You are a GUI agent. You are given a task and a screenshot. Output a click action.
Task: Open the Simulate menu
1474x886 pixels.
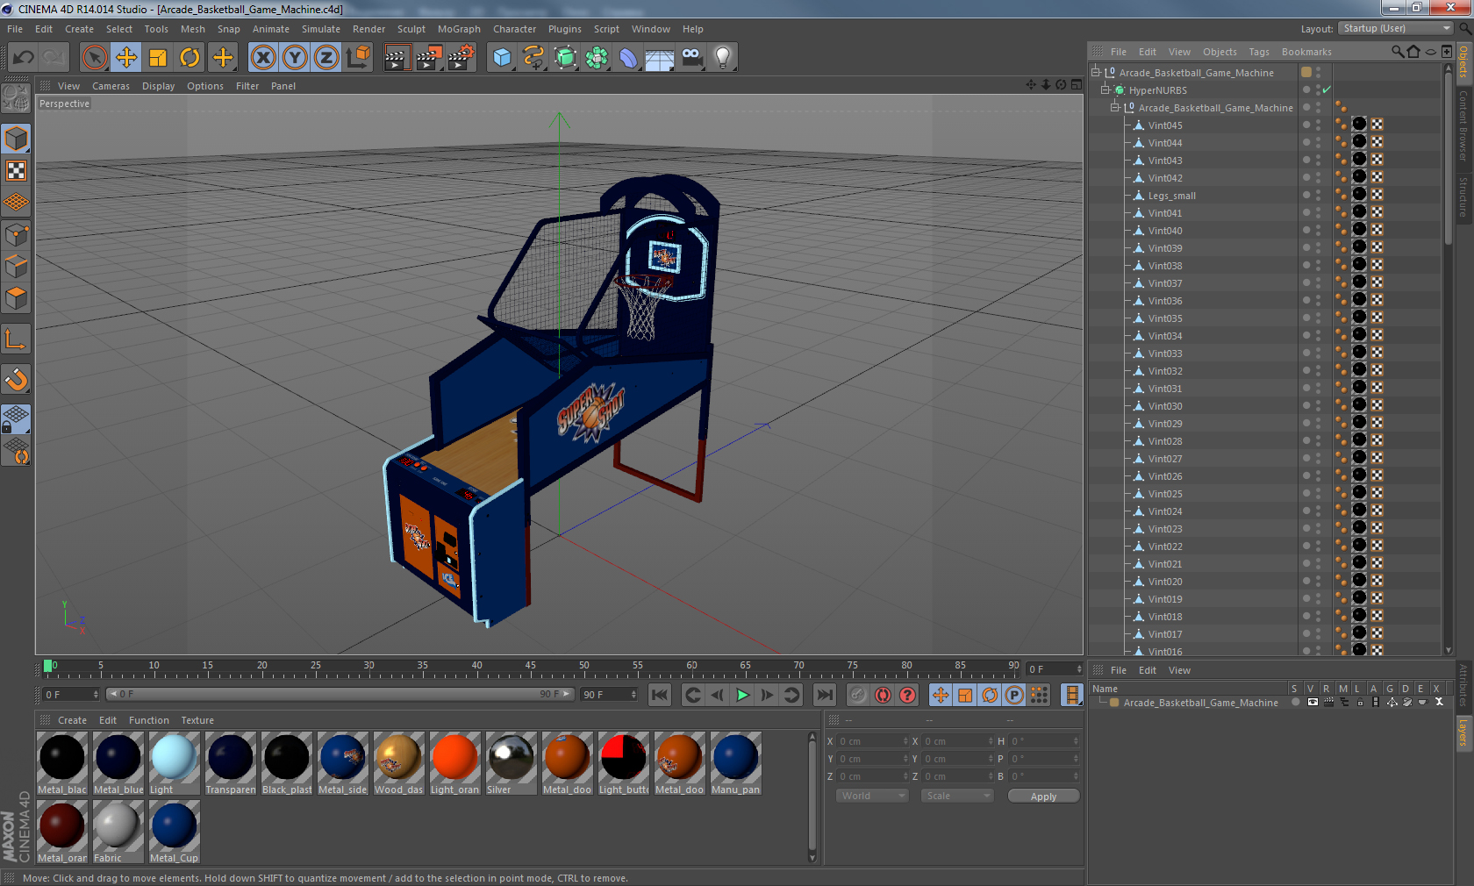click(321, 29)
